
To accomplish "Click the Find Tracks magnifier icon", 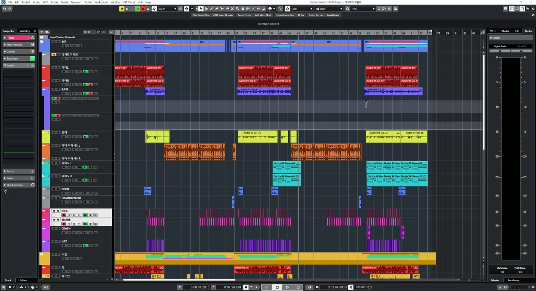I will tap(111, 32).
